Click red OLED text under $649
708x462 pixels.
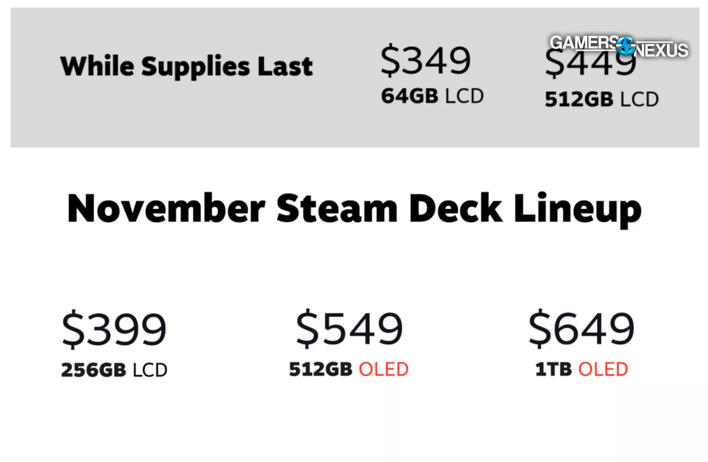[x=603, y=369]
